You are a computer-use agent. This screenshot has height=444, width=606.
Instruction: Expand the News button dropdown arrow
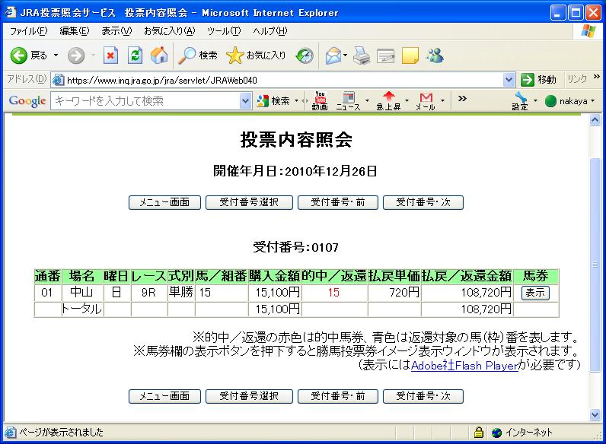coord(367,101)
